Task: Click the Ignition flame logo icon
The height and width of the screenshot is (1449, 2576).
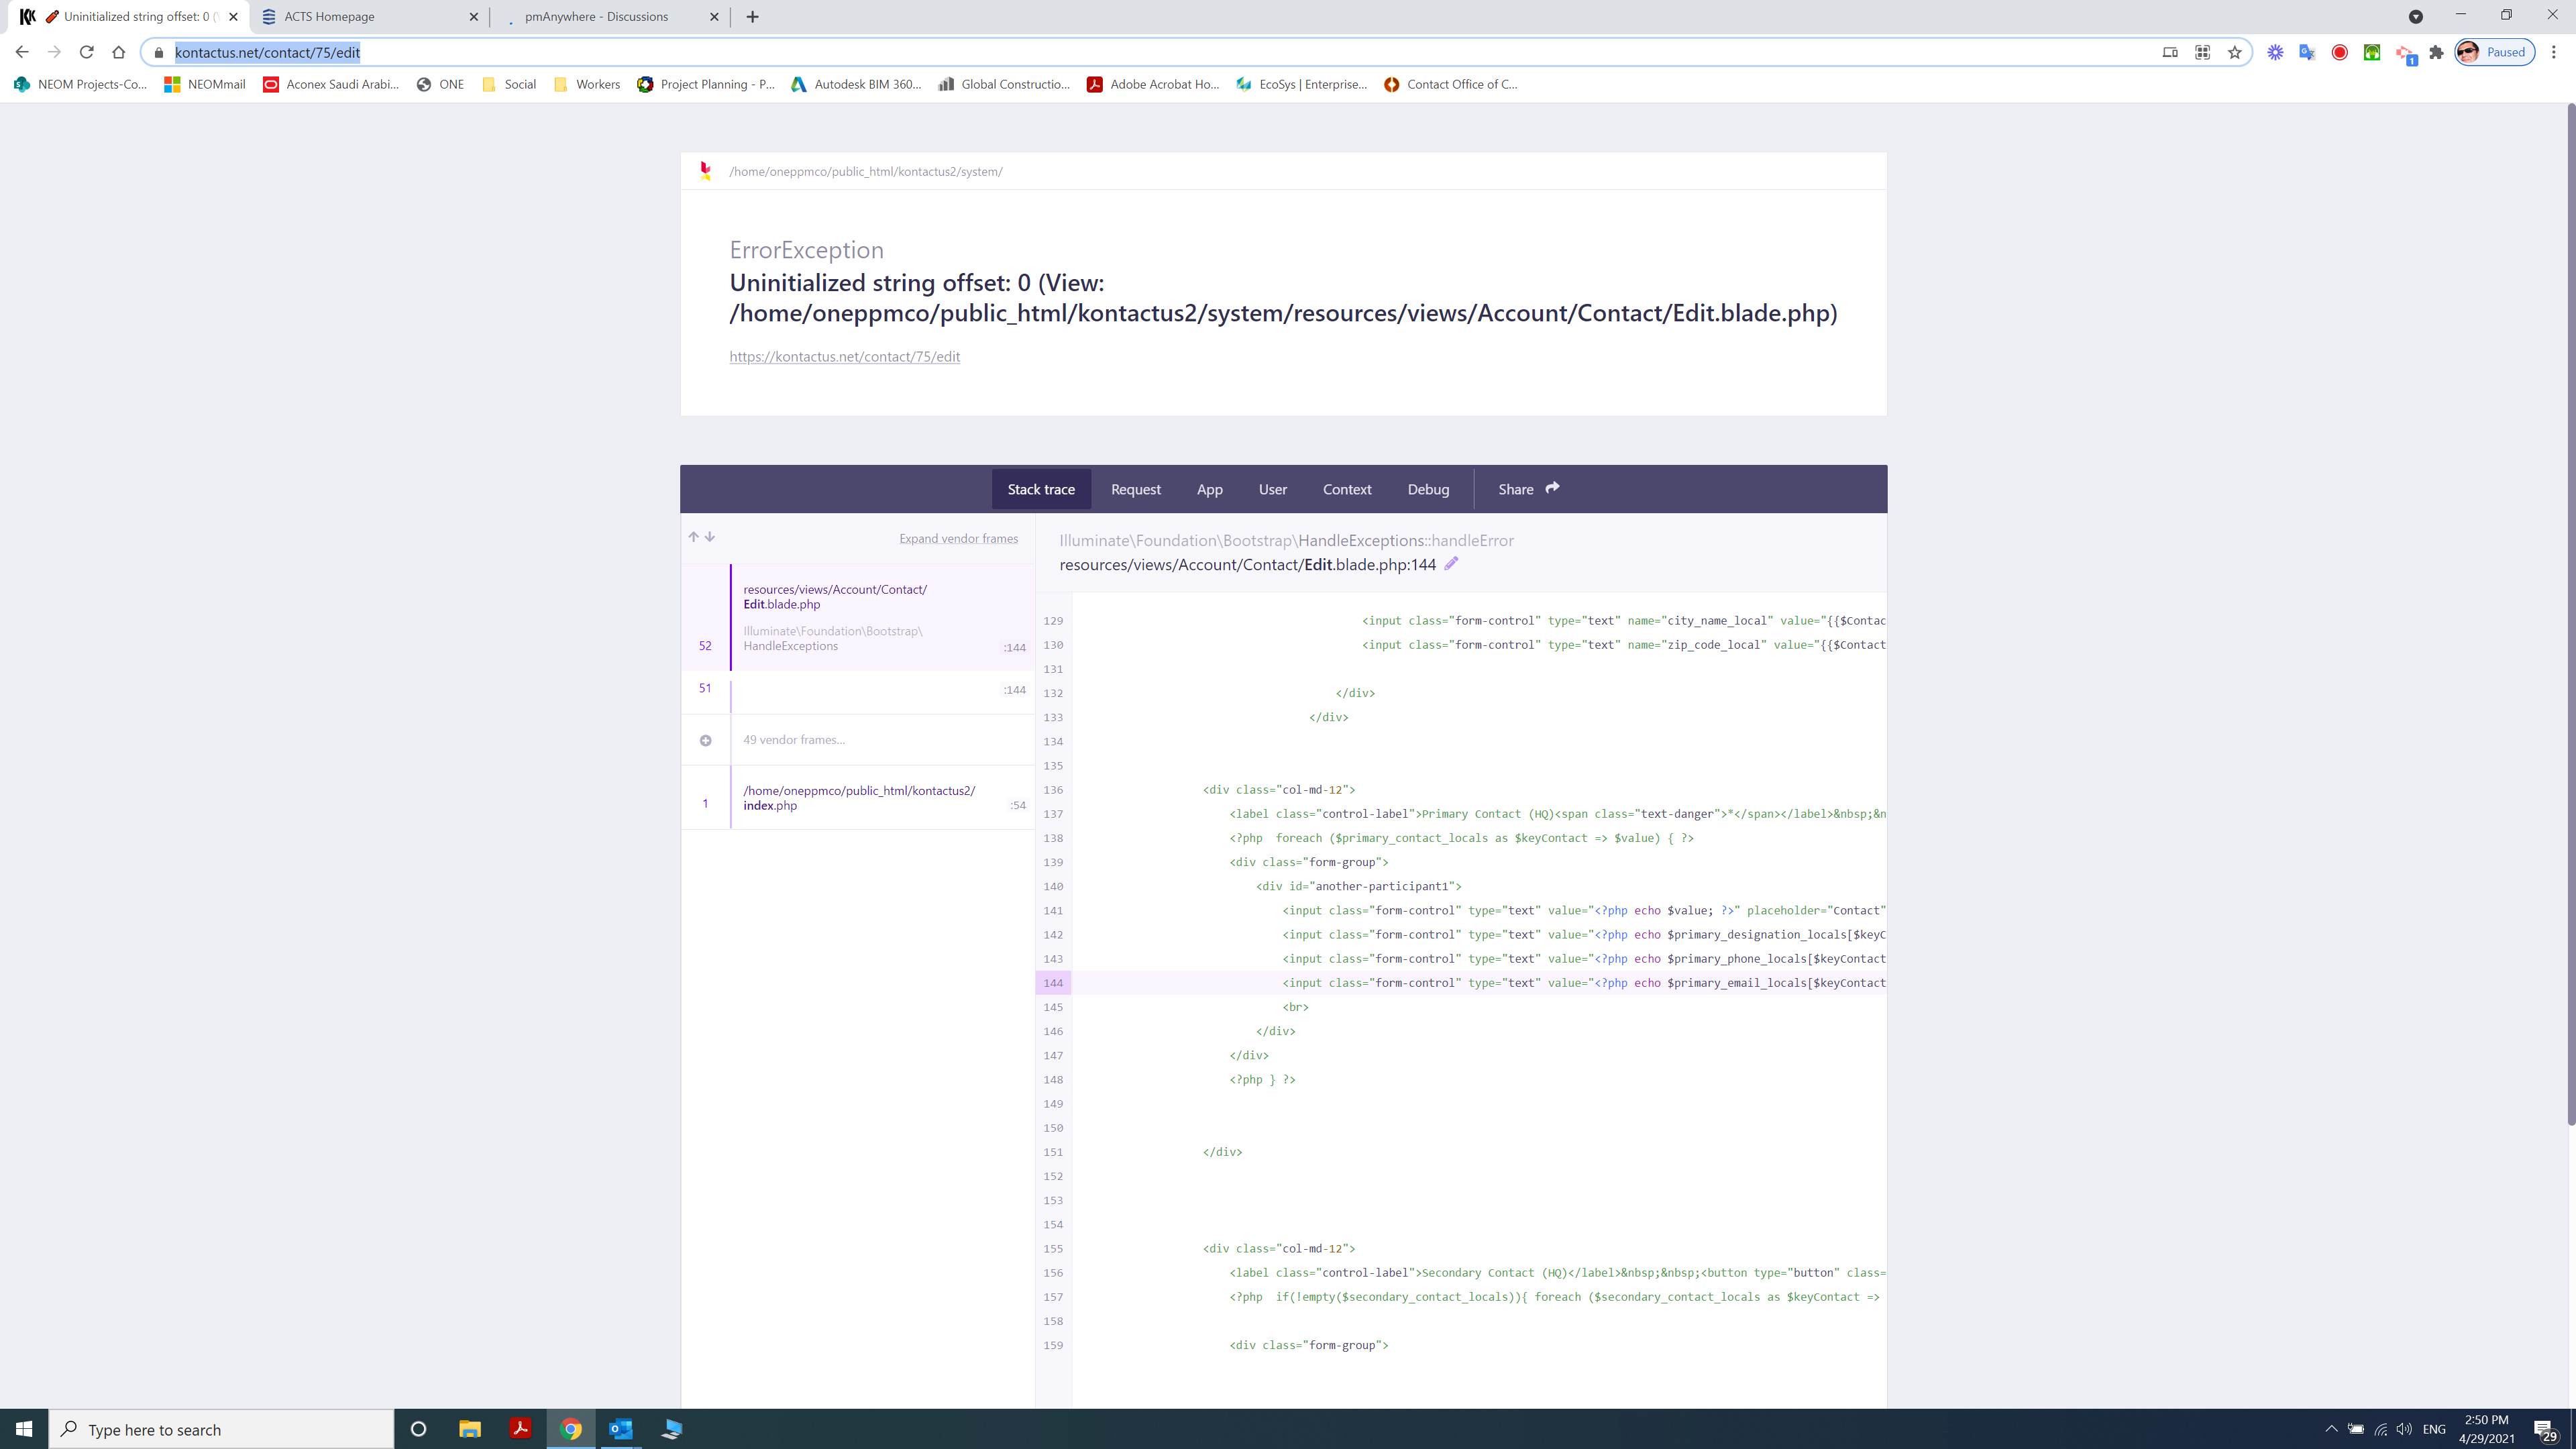Action: 705,171
